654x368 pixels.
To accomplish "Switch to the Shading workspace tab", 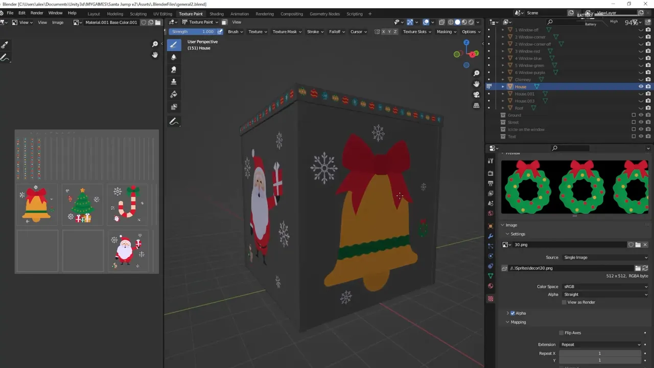I will click(217, 14).
